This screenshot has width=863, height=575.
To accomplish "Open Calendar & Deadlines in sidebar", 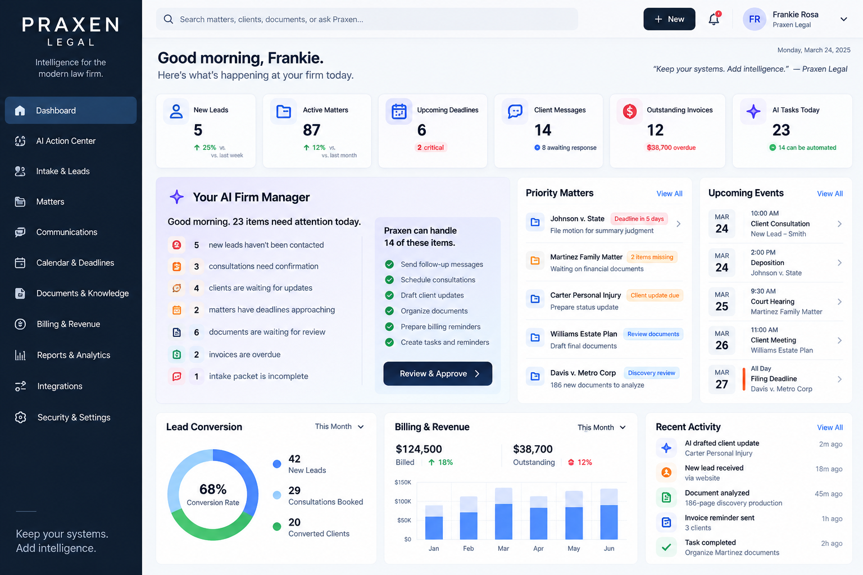I will [x=71, y=263].
